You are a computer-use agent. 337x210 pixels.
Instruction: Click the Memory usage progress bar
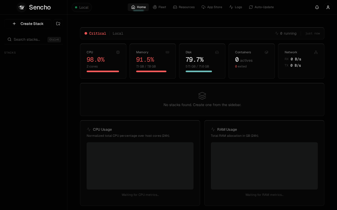click(x=151, y=71)
